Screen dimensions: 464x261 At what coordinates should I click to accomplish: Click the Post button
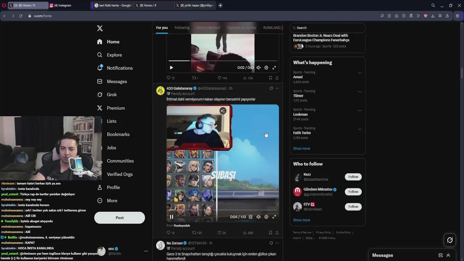point(120,217)
